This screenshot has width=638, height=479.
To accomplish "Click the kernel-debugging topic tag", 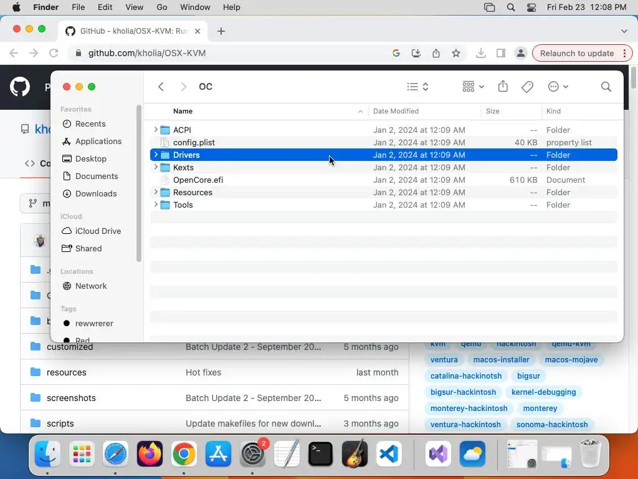I will point(543,392).
